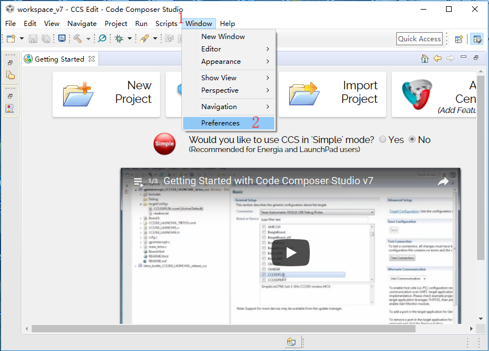This screenshot has height=351, width=489.
Task: Expand the Perspective submenu
Action: [x=228, y=90]
